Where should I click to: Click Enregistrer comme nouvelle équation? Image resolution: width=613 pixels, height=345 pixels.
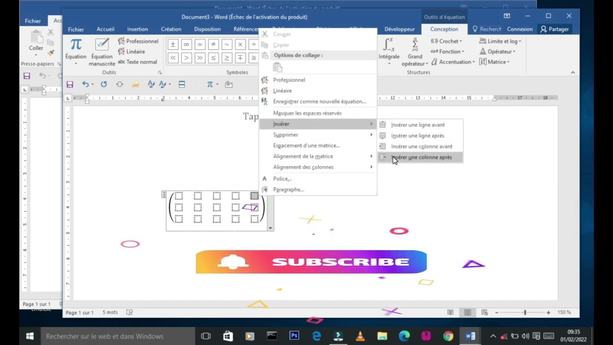pos(318,102)
